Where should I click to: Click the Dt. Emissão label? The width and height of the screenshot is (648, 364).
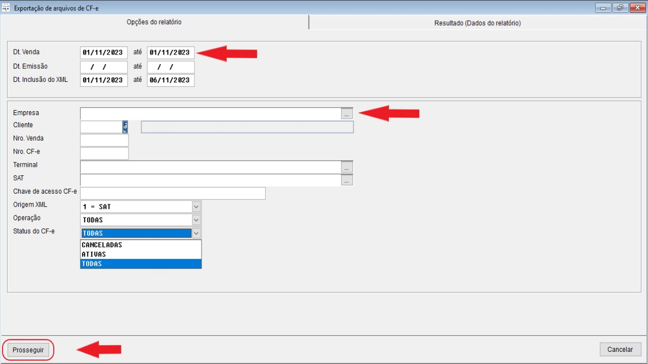point(30,66)
